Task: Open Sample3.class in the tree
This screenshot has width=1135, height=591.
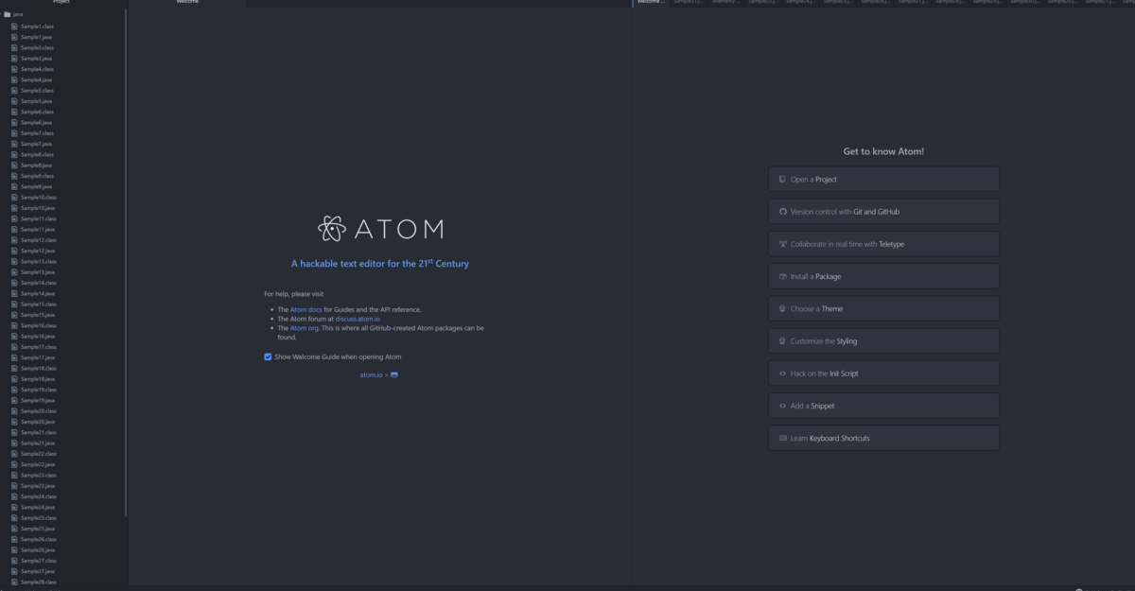Action: (37, 47)
